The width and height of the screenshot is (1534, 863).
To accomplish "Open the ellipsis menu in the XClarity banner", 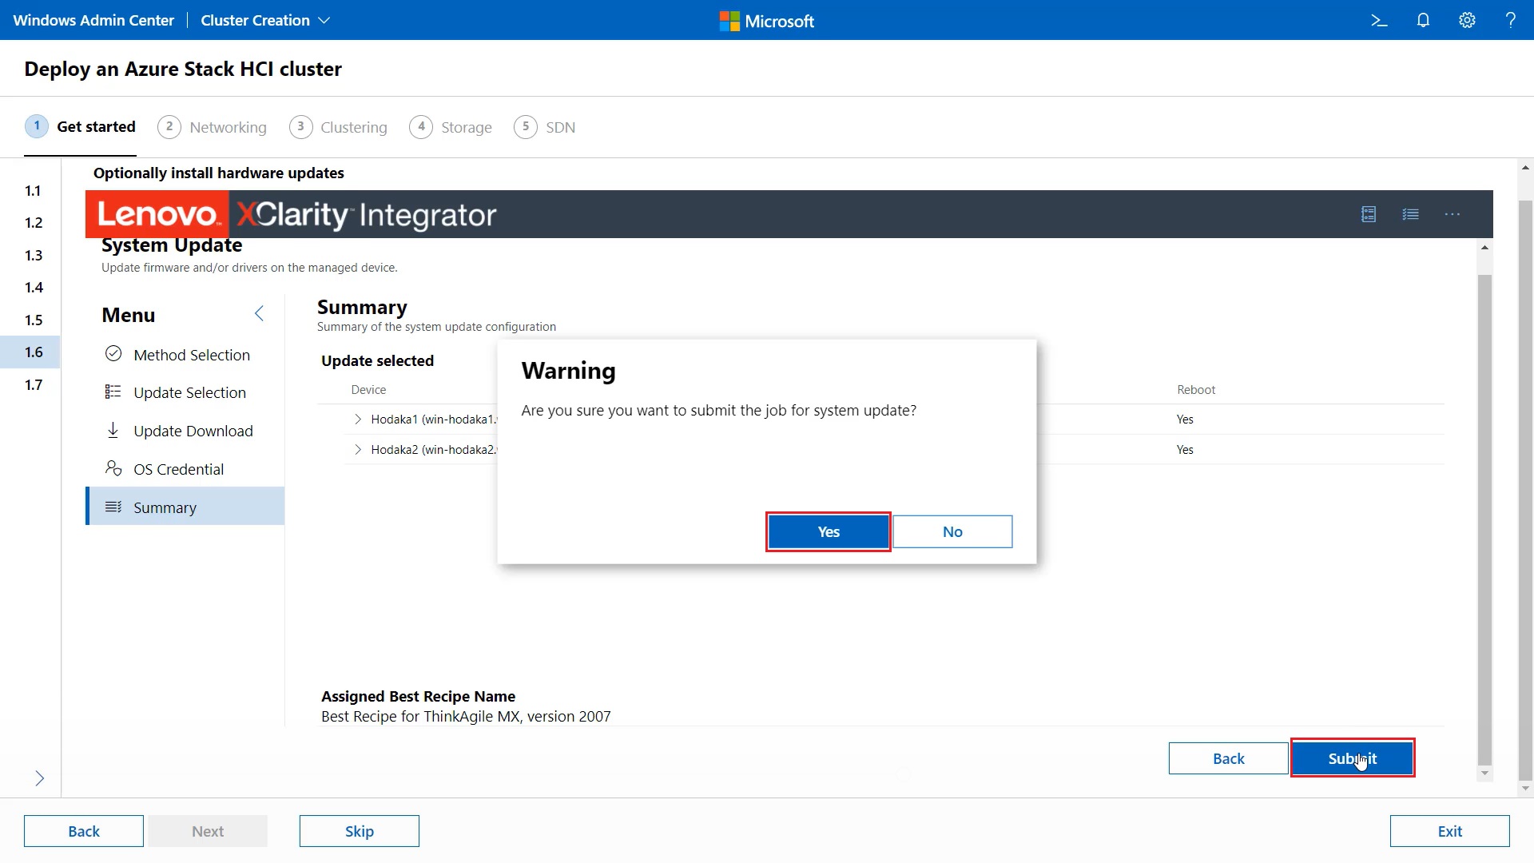I will point(1453,214).
